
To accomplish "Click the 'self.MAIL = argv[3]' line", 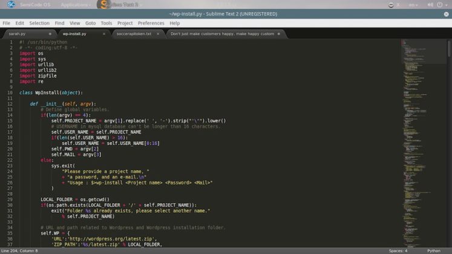I will point(76,155).
